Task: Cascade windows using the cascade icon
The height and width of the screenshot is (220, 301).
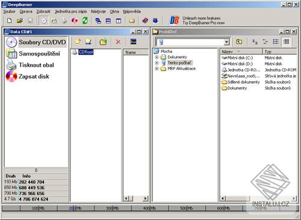Action: point(98,20)
